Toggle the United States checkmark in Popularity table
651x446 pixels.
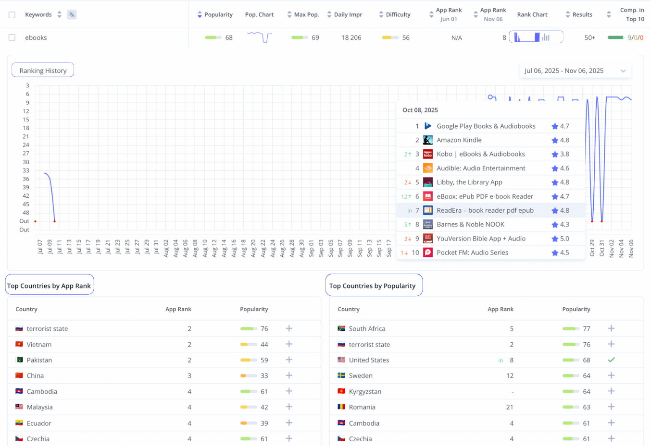click(611, 360)
